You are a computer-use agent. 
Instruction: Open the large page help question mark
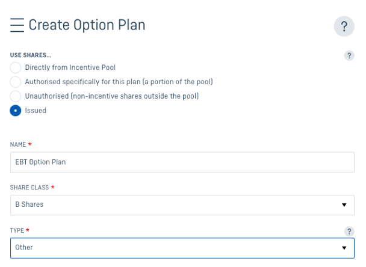point(344,26)
